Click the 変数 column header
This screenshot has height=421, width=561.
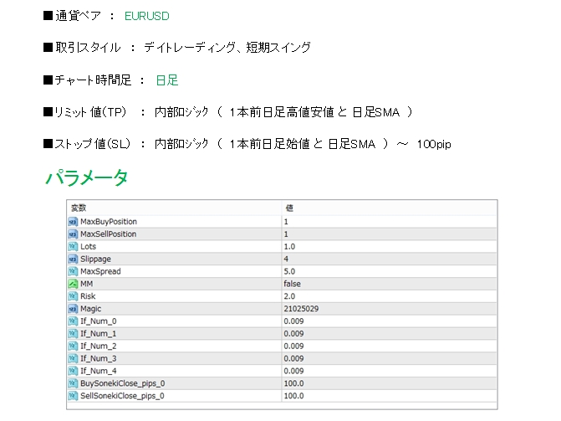pyautogui.click(x=79, y=208)
